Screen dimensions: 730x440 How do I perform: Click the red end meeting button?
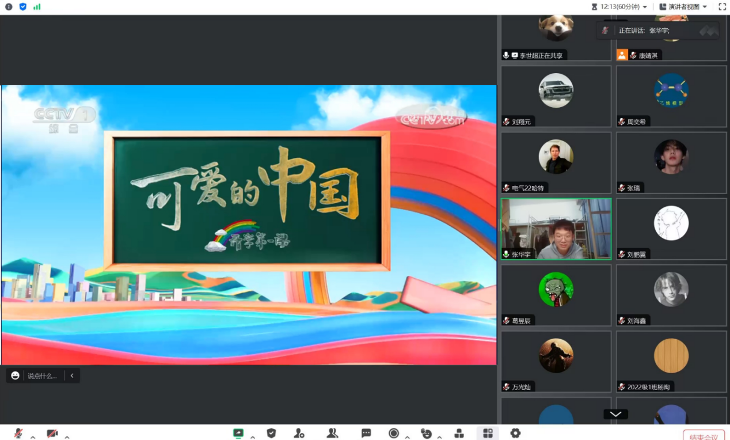pos(704,435)
